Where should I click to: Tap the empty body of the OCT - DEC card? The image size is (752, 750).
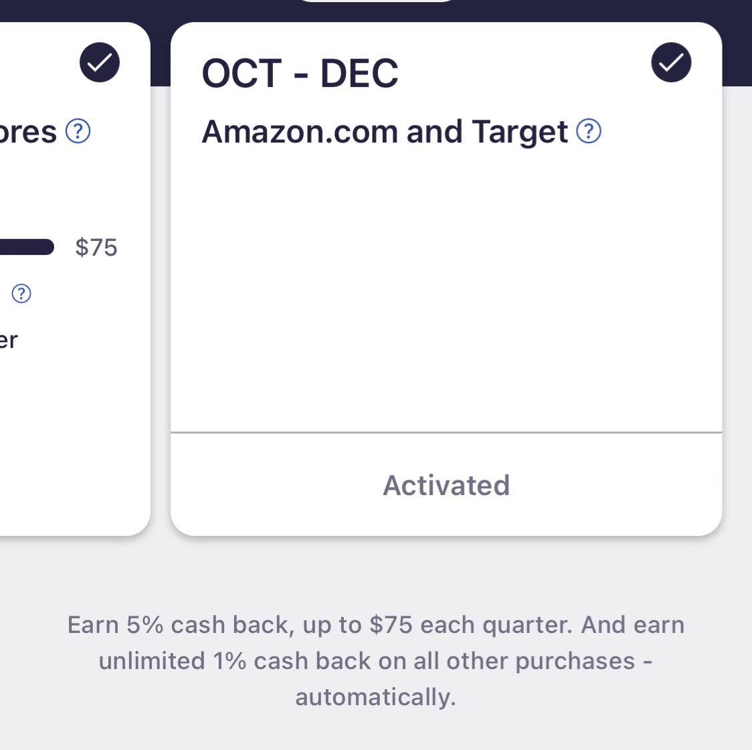pyautogui.click(x=446, y=288)
